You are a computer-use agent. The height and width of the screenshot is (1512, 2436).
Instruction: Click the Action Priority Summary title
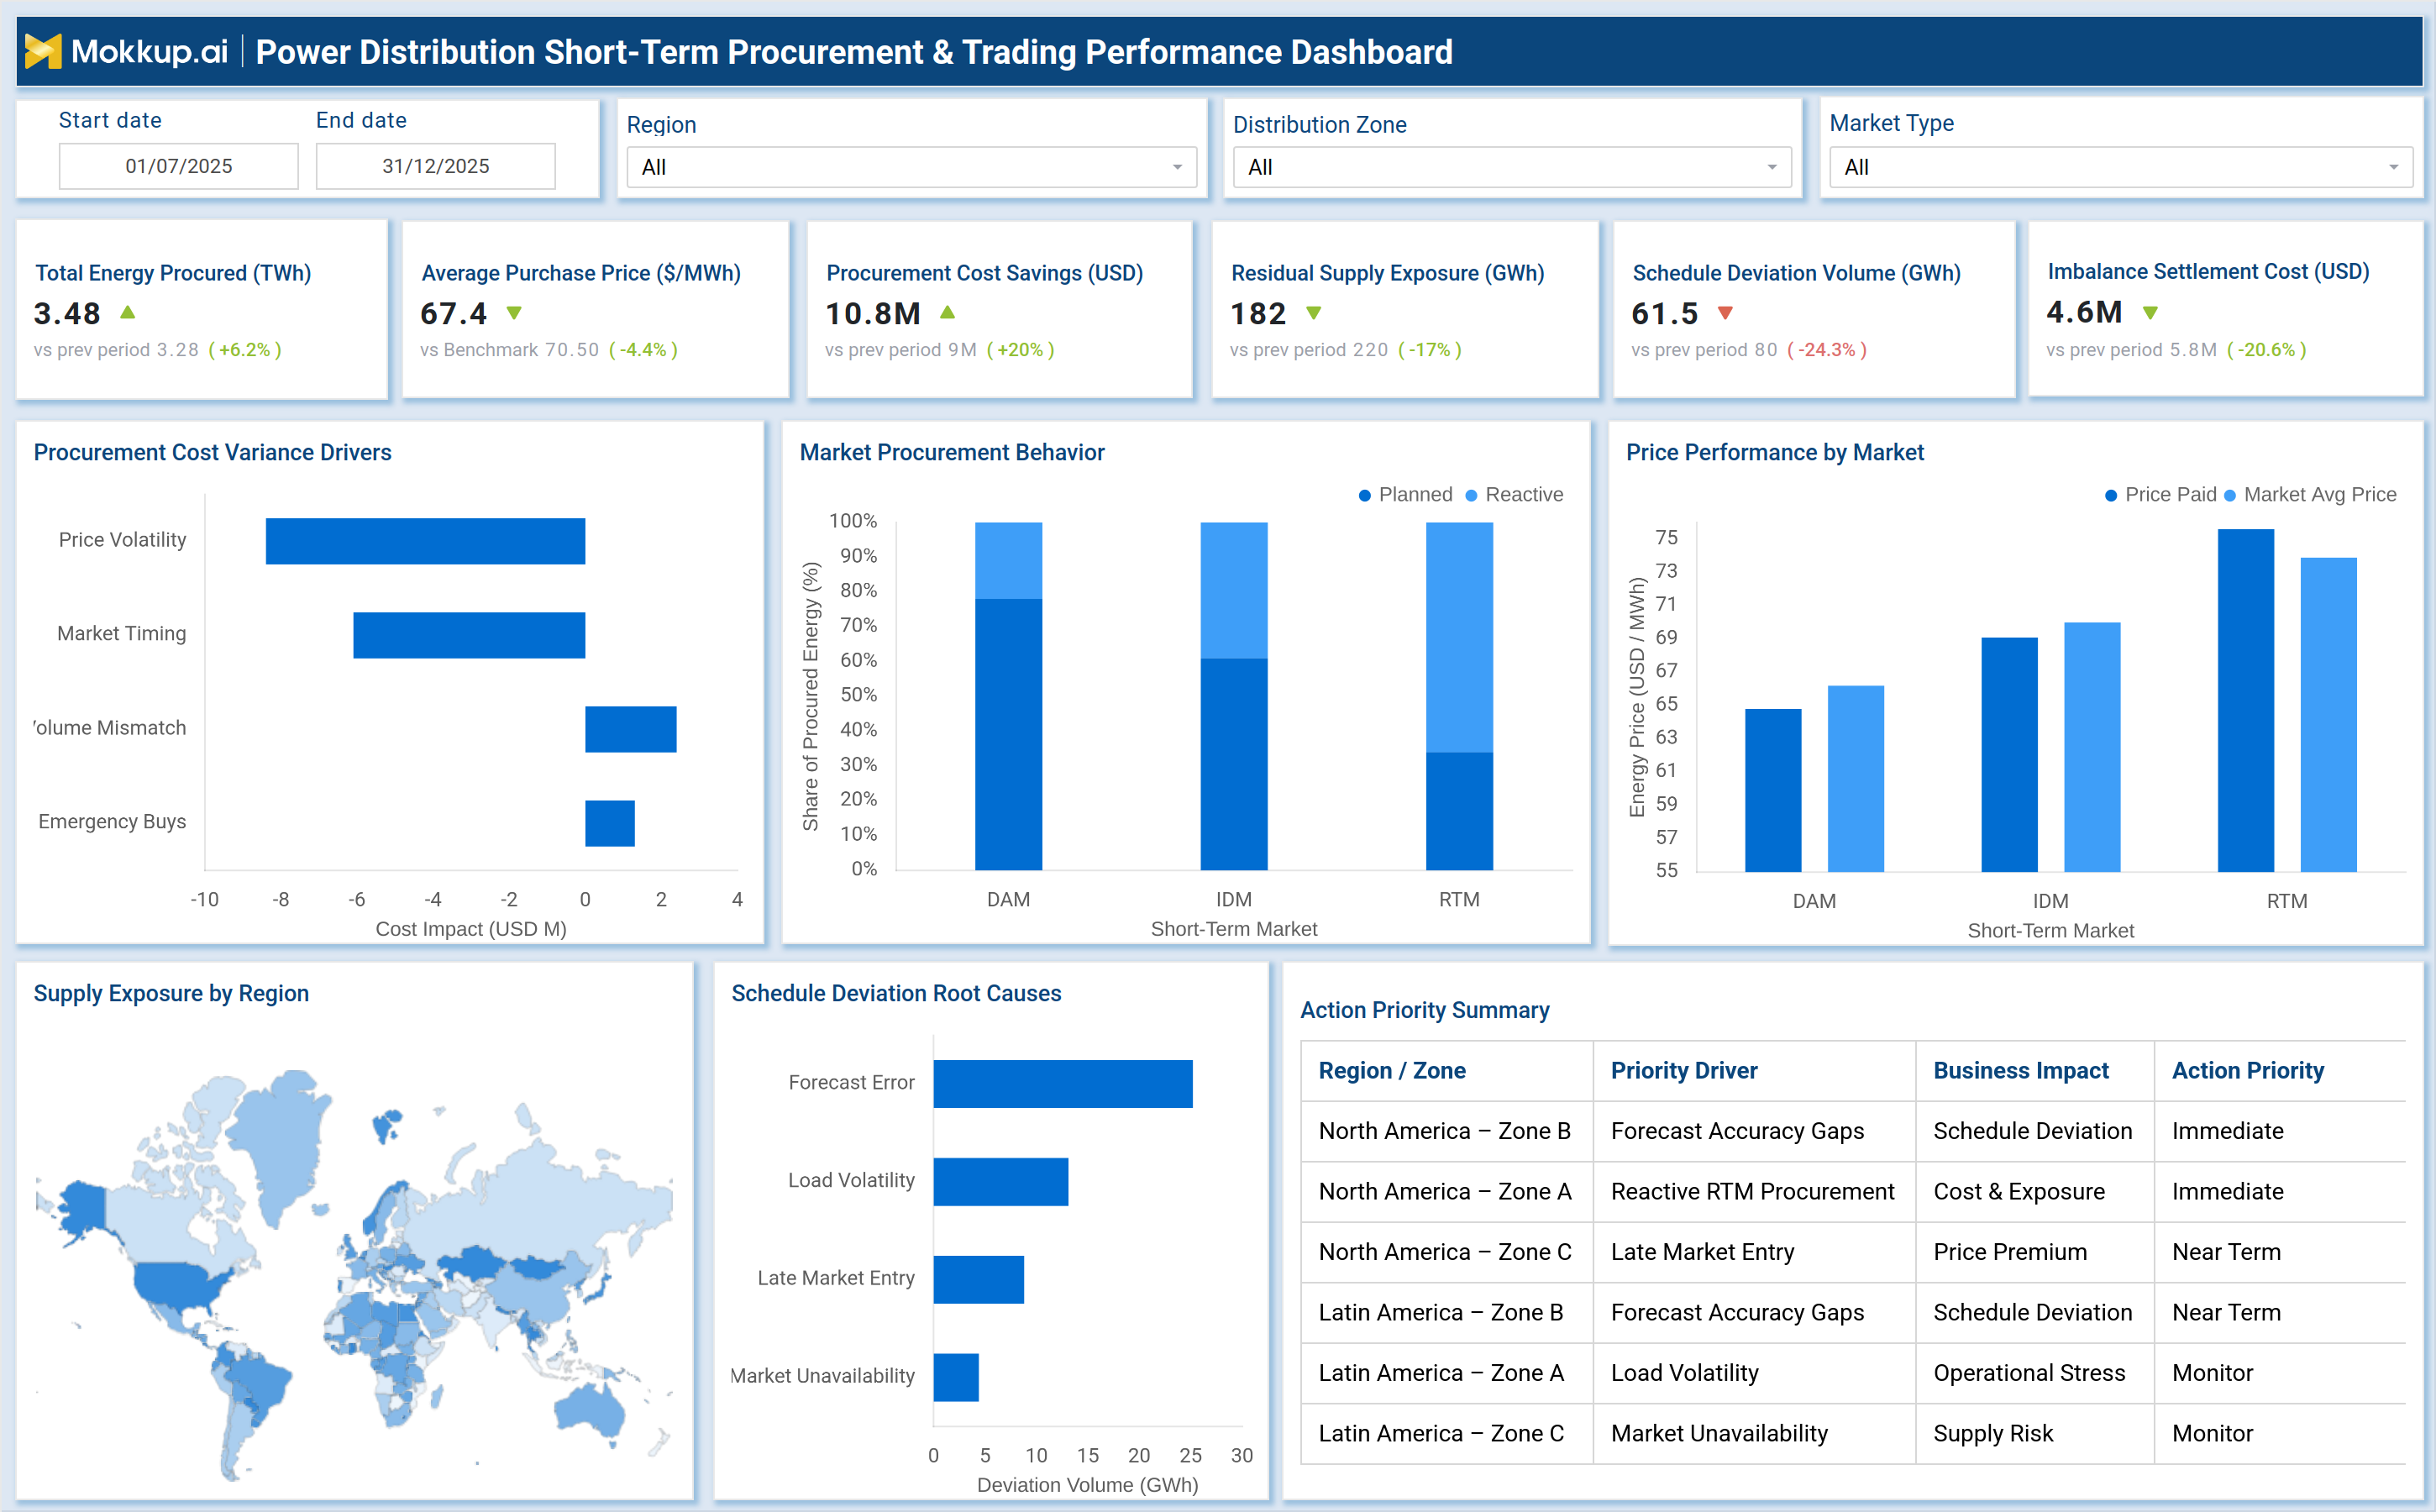(x=1424, y=1010)
